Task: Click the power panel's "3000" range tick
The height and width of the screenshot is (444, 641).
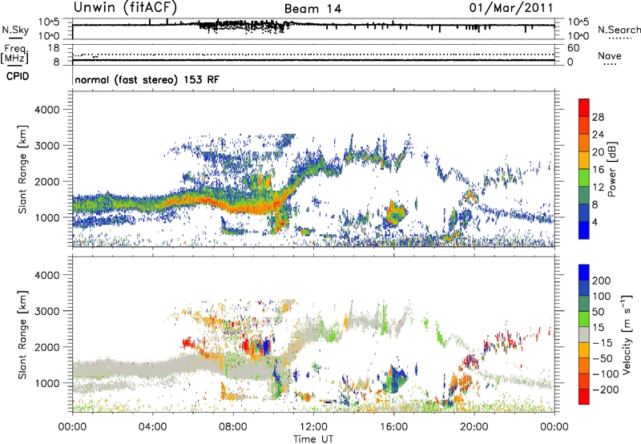Action: tap(47, 146)
